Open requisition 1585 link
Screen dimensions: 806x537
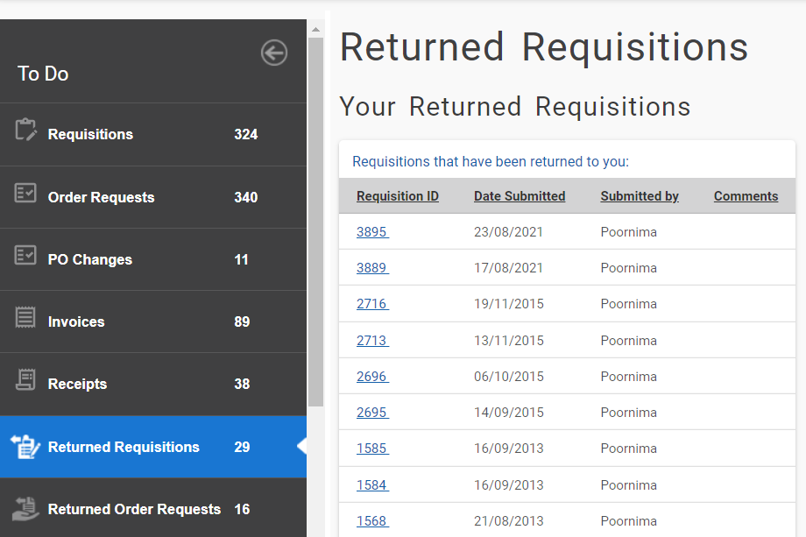point(372,449)
